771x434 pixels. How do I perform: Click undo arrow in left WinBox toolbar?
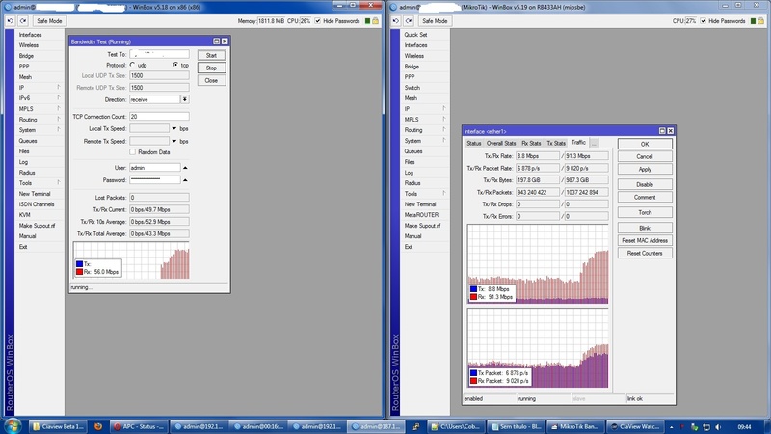coord(11,21)
